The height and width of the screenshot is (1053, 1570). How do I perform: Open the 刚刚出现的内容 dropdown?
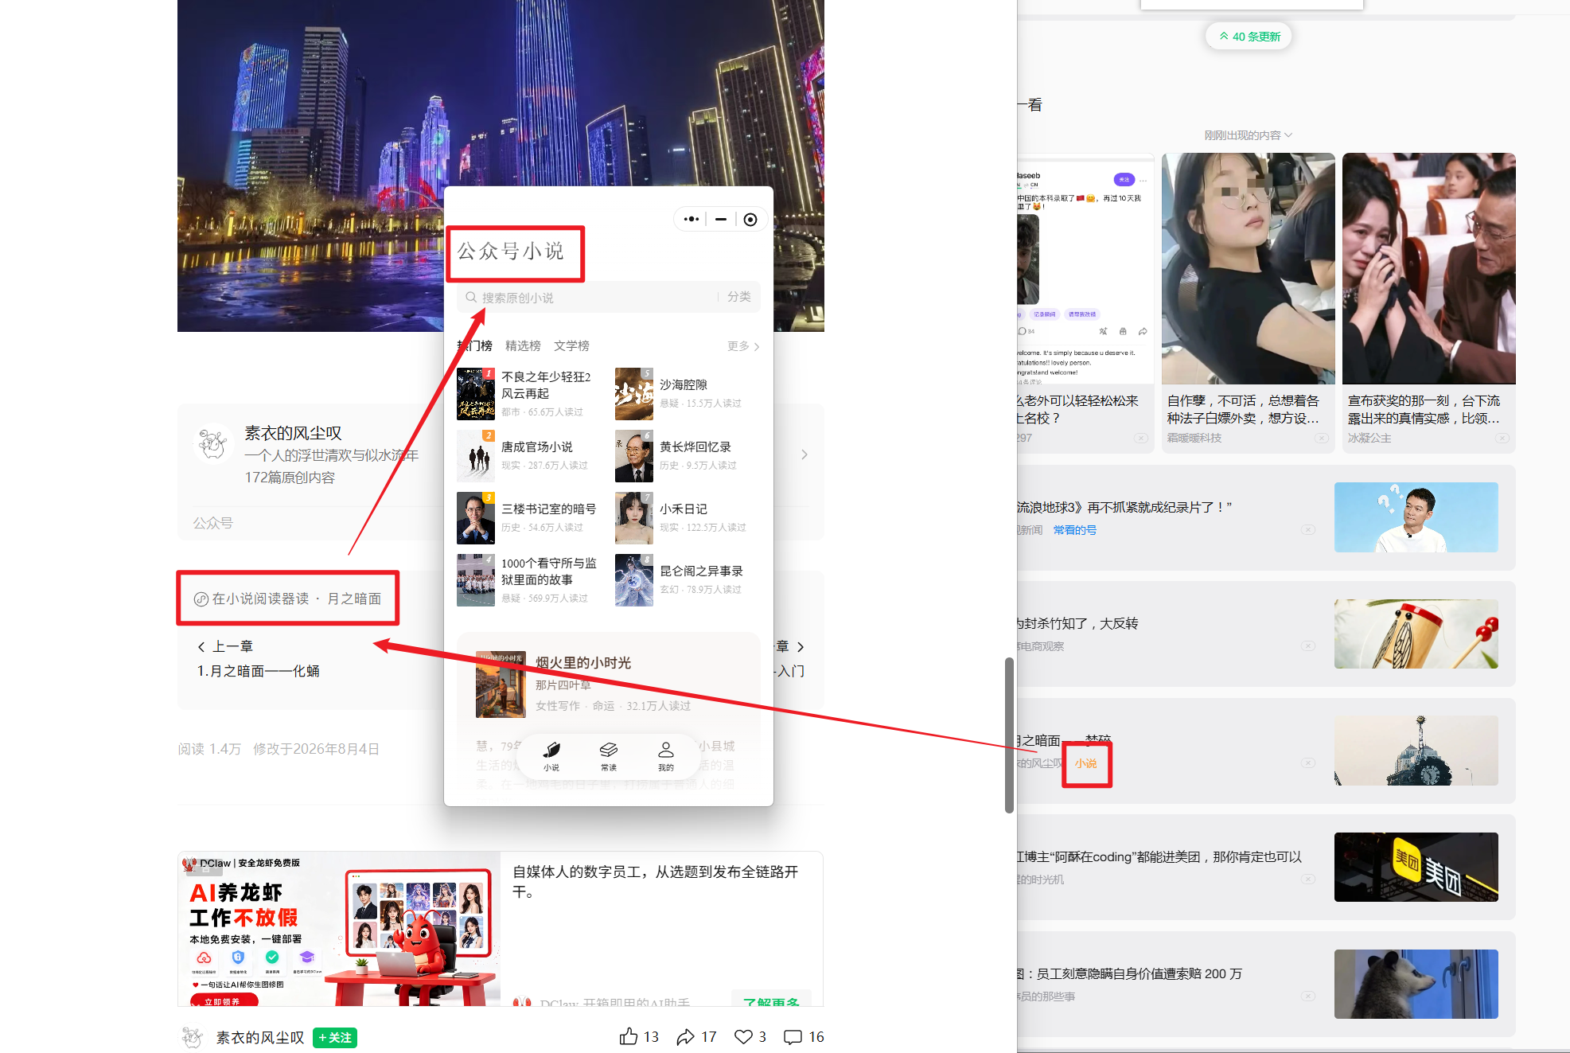(x=1248, y=135)
